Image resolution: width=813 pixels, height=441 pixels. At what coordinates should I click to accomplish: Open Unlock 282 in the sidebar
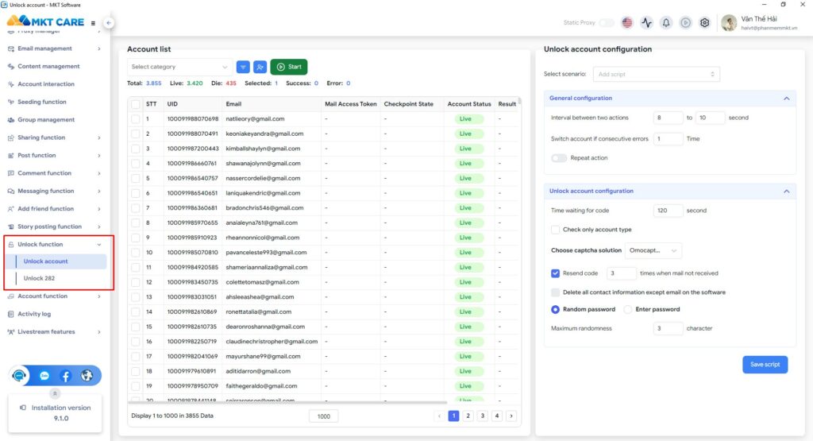(x=39, y=278)
